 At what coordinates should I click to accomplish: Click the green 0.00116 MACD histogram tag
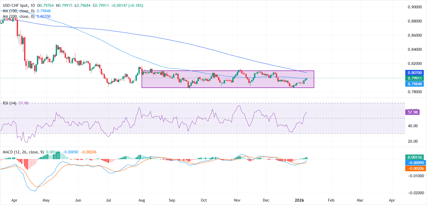point(415,157)
